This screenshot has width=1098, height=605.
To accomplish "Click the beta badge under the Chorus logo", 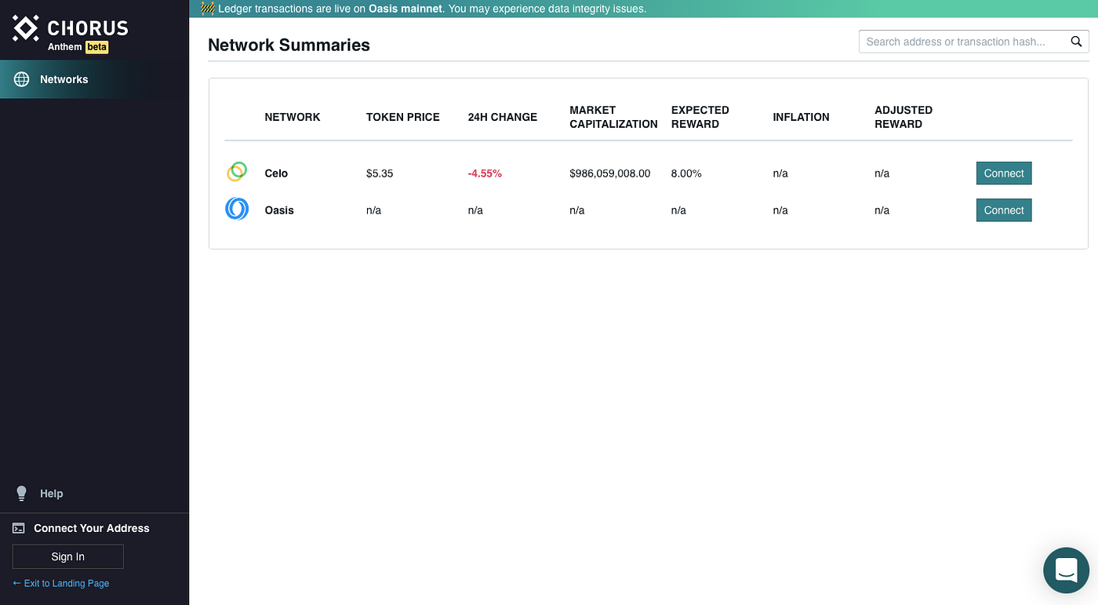I will click(x=96, y=46).
